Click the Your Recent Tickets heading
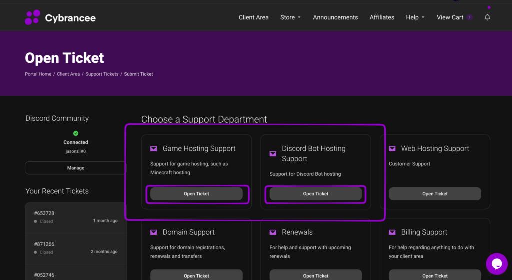 (57, 191)
